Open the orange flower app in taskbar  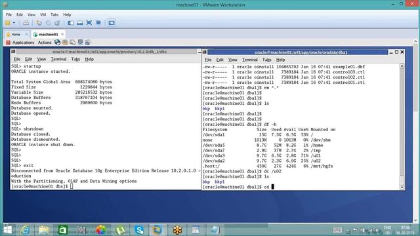[177, 230]
